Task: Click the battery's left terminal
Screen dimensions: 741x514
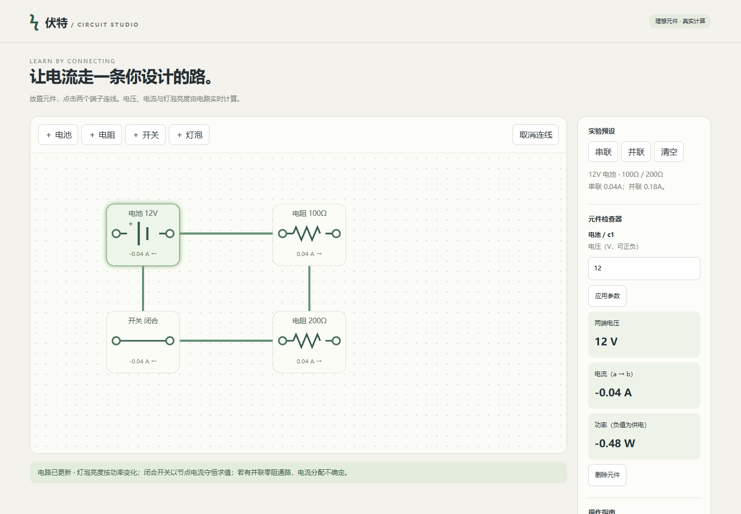Action: click(x=116, y=233)
